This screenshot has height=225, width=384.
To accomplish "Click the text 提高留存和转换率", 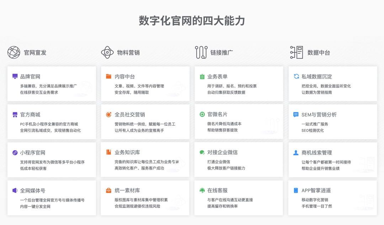I will pyautogui.click(x=222, y=206).
